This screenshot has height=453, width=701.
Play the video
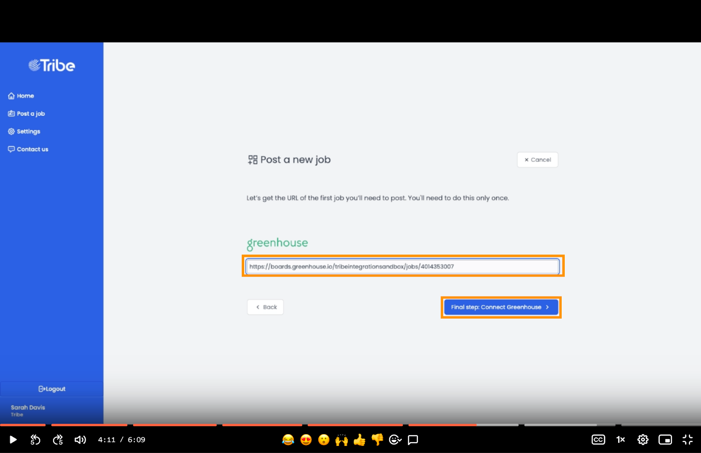13,439
